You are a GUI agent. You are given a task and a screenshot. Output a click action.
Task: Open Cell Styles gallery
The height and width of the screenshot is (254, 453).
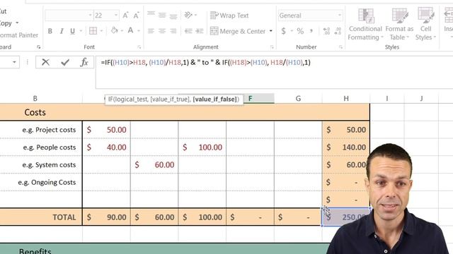tap(425, 24)
